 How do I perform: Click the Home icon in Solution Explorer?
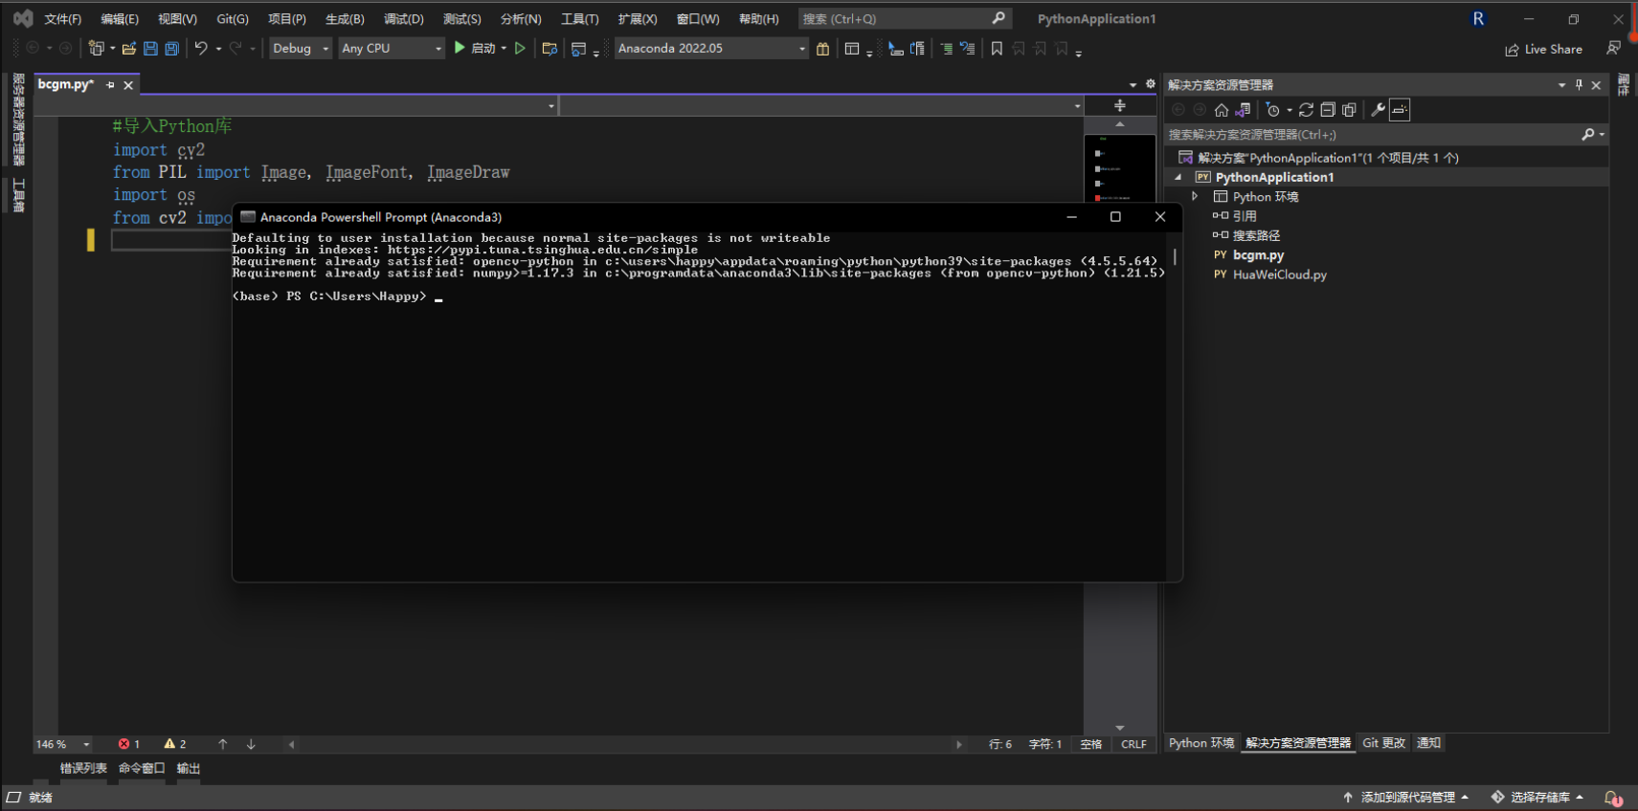[1222, 110]
